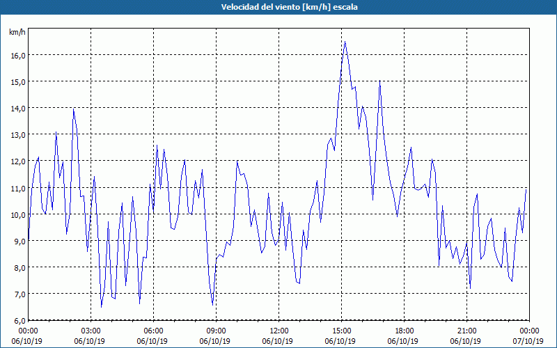Screen dimensions: 557x348
Task: Click the "06/10/19" date under 12:00
Action: click(x=277, y=341)
